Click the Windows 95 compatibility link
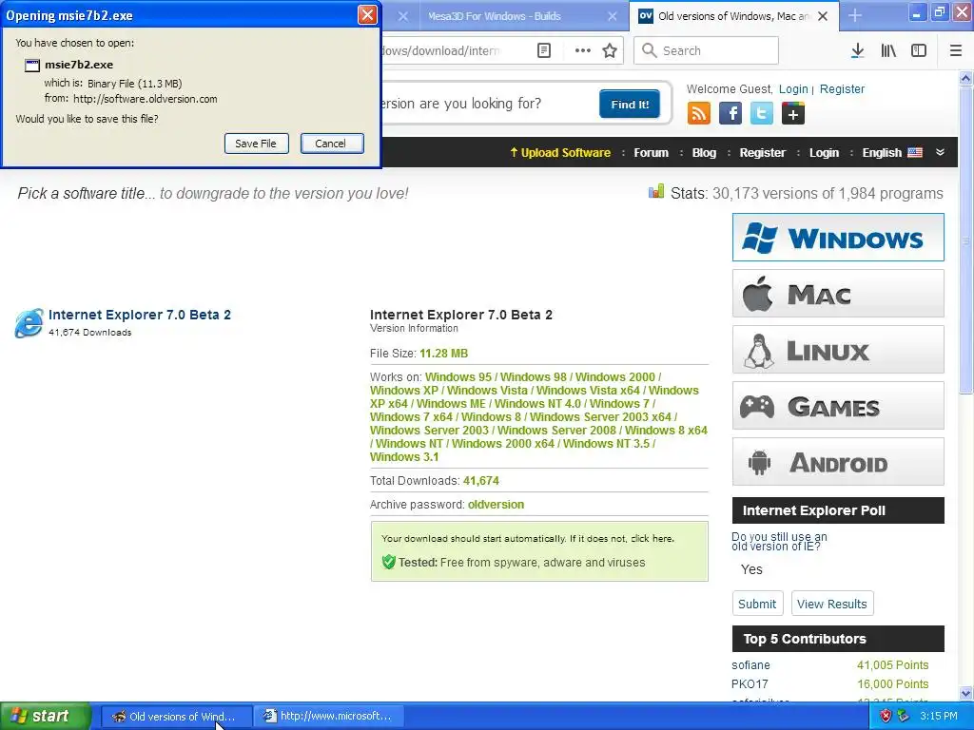 pos(458,377)
